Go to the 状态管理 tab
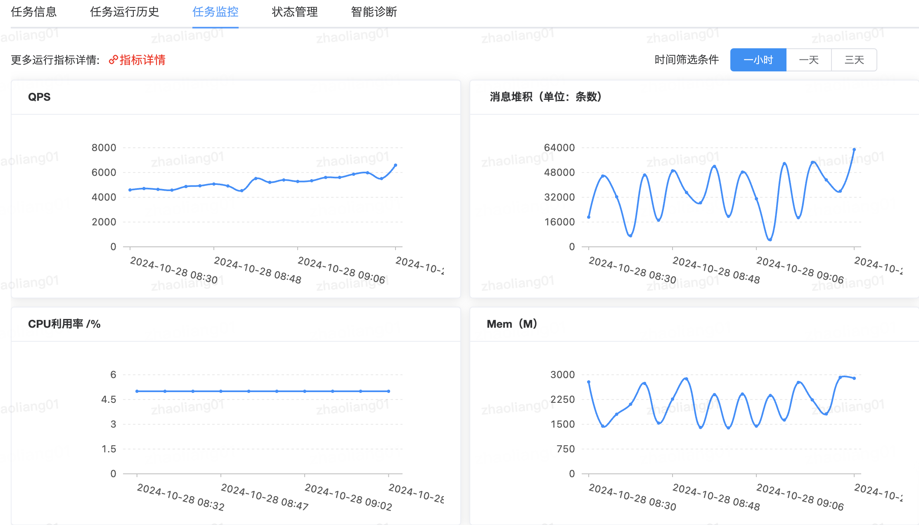The height and width of the screenshot is (525, 919). (x=295, y=12)
